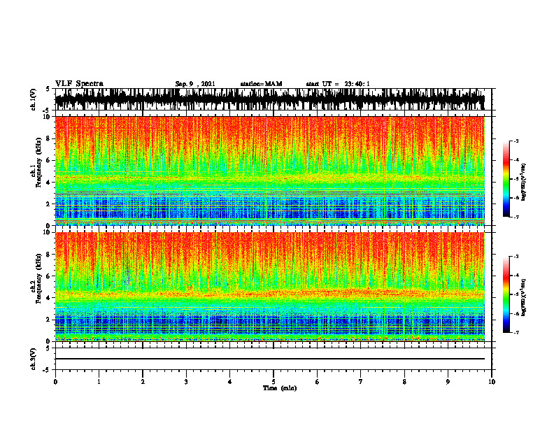Click the "Time (min)" axis label
The width and height of the screenshot is (554, 428).
coord(280,388)
